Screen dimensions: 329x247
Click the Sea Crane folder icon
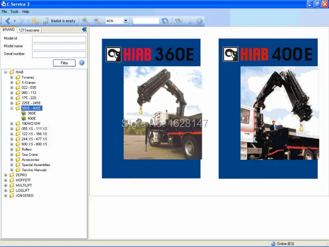coord(18,154)
